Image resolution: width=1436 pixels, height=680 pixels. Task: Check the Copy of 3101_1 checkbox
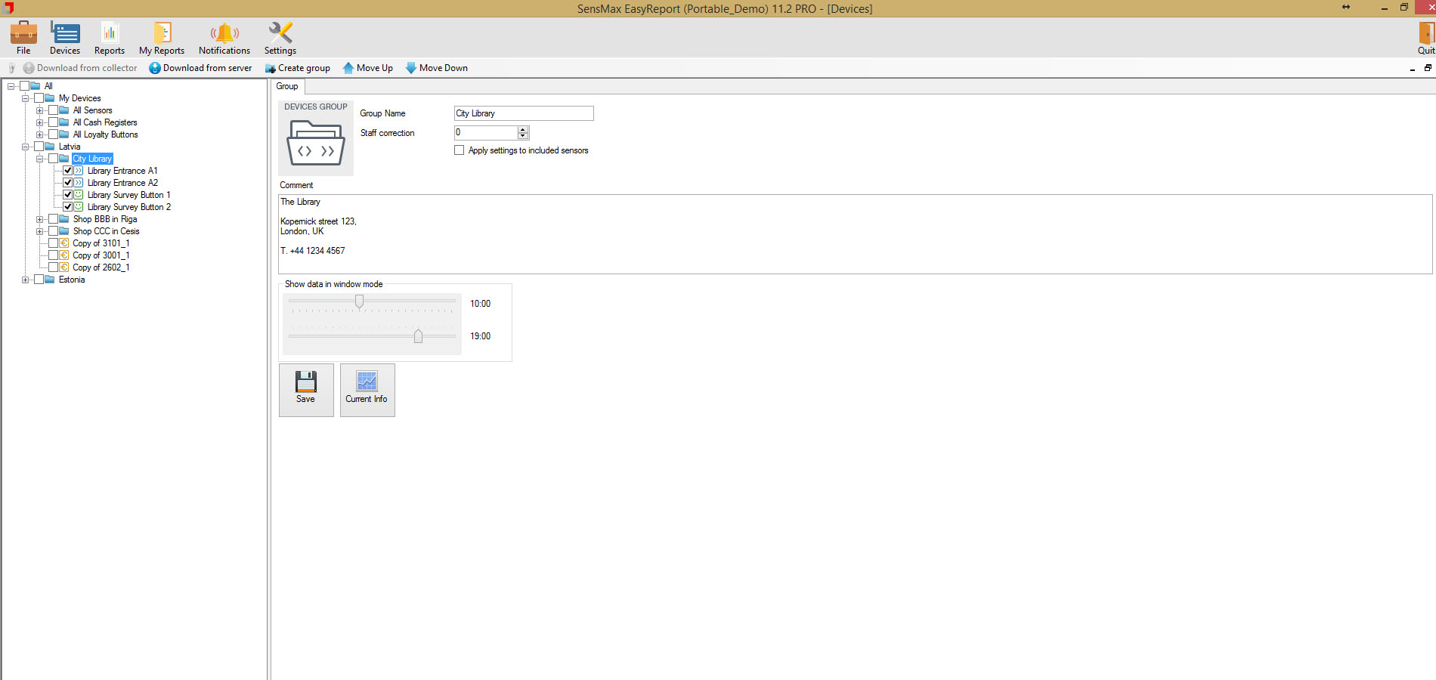tap(53, 243)
